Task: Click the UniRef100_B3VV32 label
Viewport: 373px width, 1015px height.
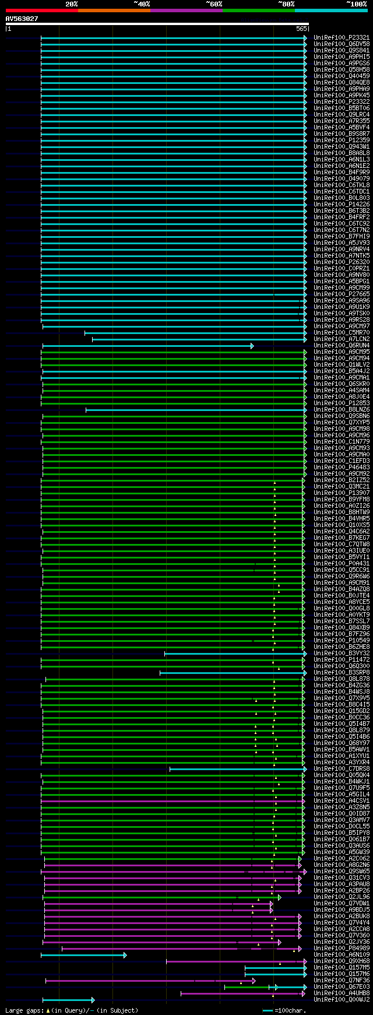Action: [x=342, y=653]
